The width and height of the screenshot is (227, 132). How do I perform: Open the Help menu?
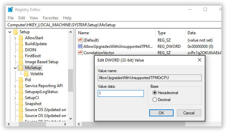tap(67, 18)
